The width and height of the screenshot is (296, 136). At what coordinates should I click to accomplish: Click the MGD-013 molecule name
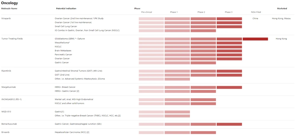coord(7,112)
